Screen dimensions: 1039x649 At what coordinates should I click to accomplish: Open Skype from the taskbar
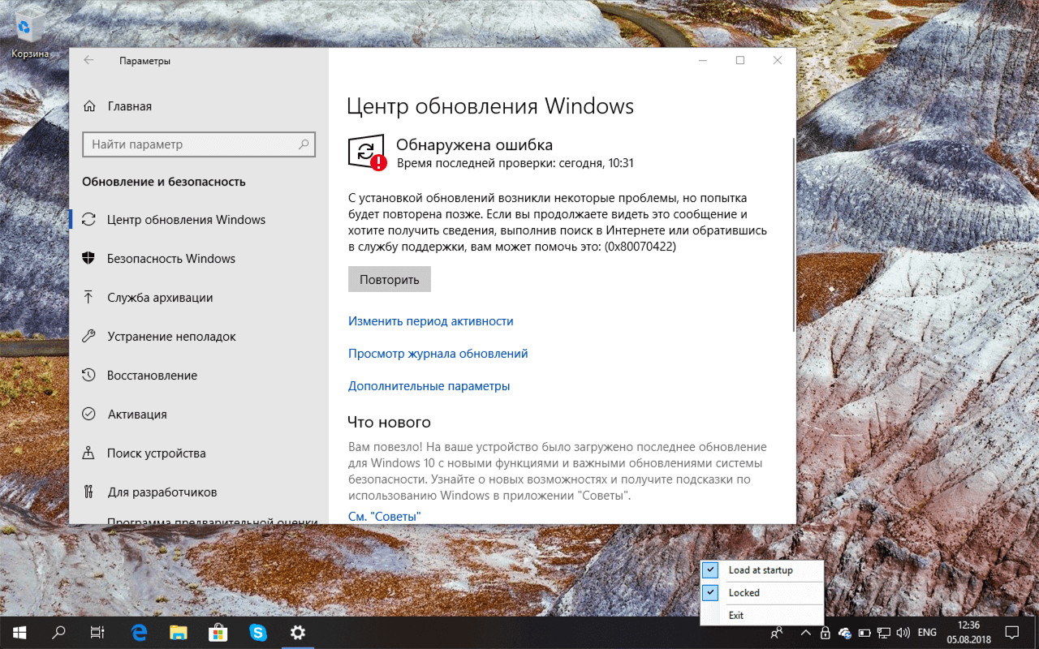[x=258, y=631]
